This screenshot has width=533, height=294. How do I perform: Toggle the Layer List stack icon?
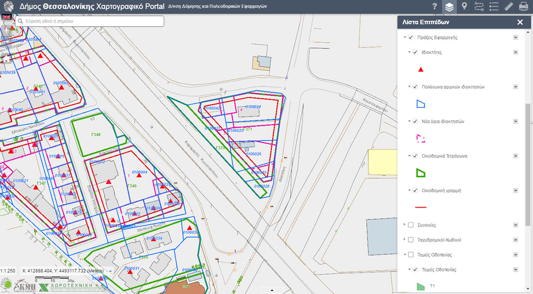click(x=449, y=7)
